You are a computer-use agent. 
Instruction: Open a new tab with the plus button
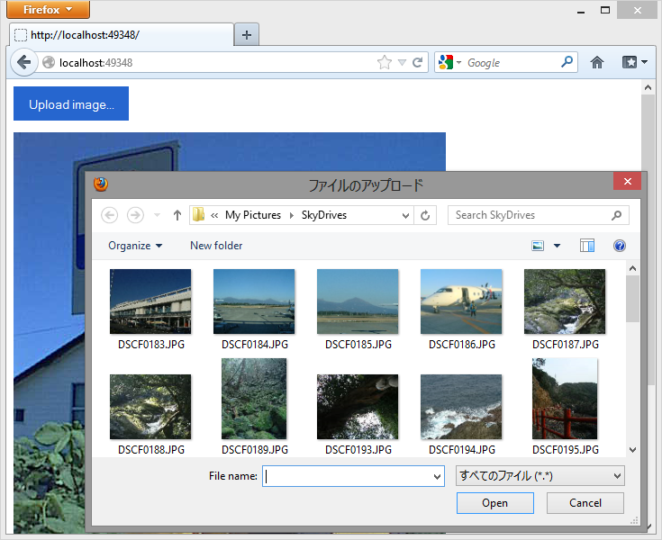[247, 34]
